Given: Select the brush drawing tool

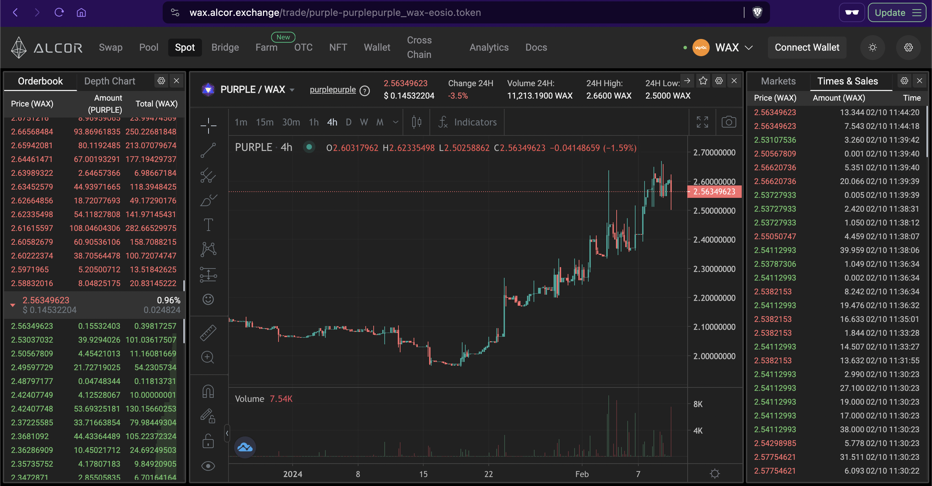Looking at the screenshot, I should point(209,200).
